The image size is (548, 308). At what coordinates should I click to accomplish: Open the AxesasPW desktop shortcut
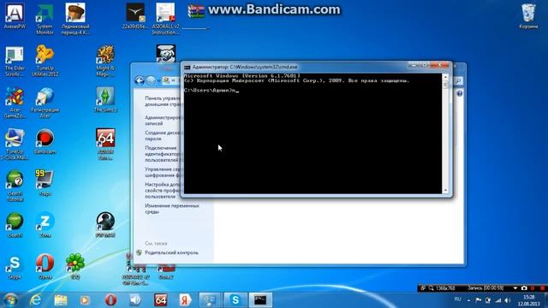click(x=15, y=16)
